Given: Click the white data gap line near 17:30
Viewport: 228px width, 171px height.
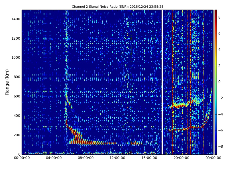Looking at the screenshot, I should coord(162,82).
